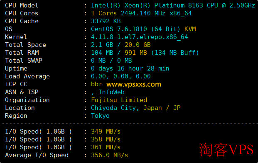
Task: Click the I/O Speed label beside 349 MB/s
Action: (x=38, y=131)
